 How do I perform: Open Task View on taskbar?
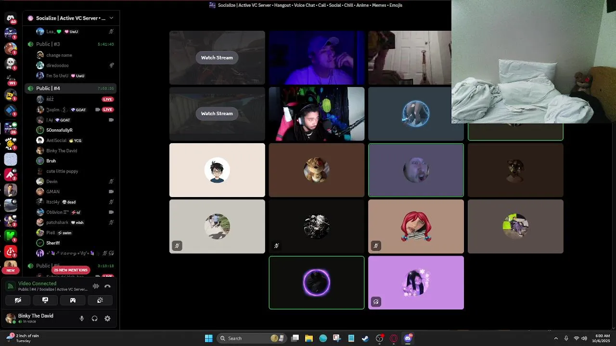point(295,338)
